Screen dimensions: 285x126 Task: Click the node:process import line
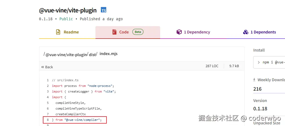[83, 86]
